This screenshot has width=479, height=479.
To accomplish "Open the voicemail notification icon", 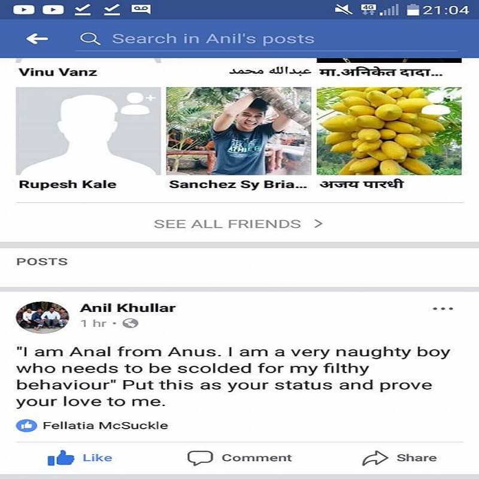I will click(141, 9).
